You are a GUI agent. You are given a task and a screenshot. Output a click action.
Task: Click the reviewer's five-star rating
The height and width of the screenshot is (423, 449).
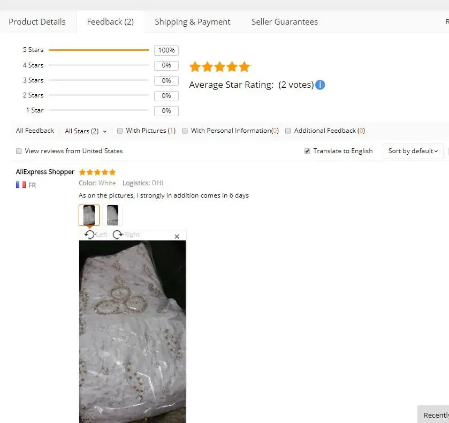[97, 172]
